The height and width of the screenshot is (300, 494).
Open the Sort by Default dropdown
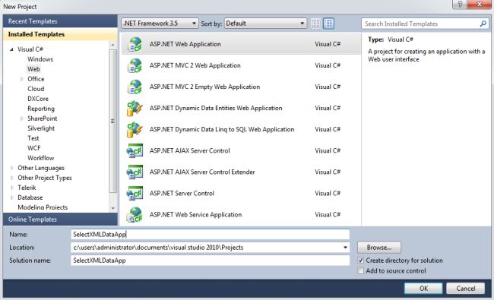click(x=265, y=24)
